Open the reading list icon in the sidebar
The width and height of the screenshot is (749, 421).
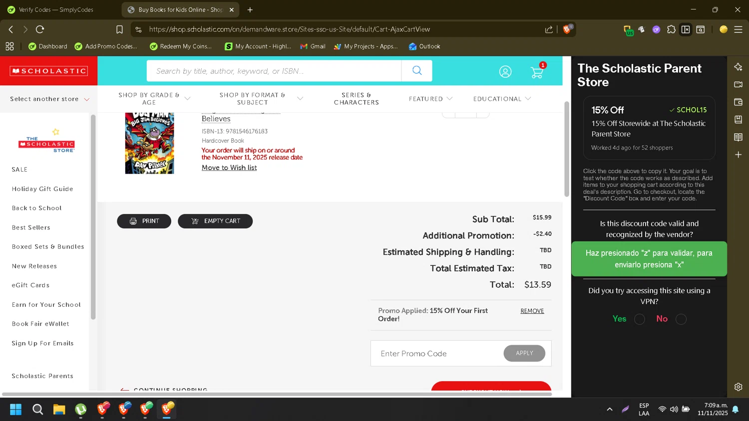(x=738, y=137)
